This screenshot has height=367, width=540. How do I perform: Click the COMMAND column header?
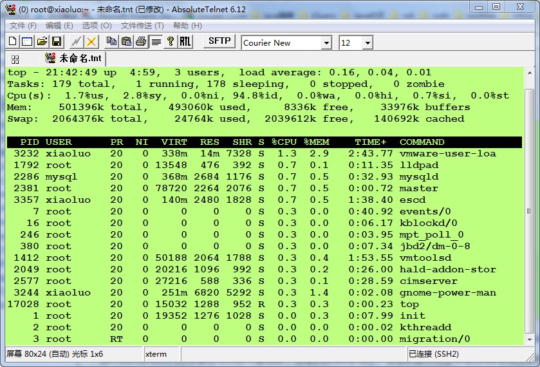tap(422, 142)
